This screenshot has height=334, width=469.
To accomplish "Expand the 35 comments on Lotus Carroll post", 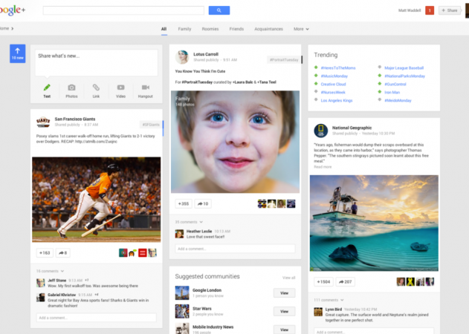I will (x=187, y=221).
